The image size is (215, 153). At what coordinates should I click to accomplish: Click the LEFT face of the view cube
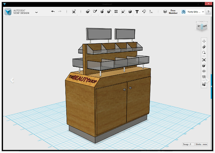(x=199, y=26)
